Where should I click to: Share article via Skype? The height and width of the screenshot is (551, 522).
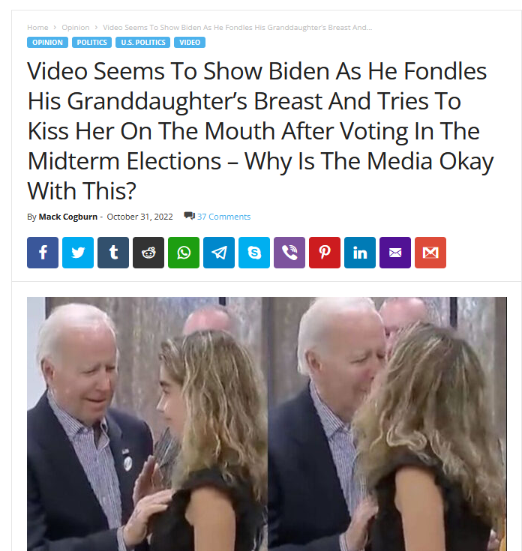(x=254, y=253)
